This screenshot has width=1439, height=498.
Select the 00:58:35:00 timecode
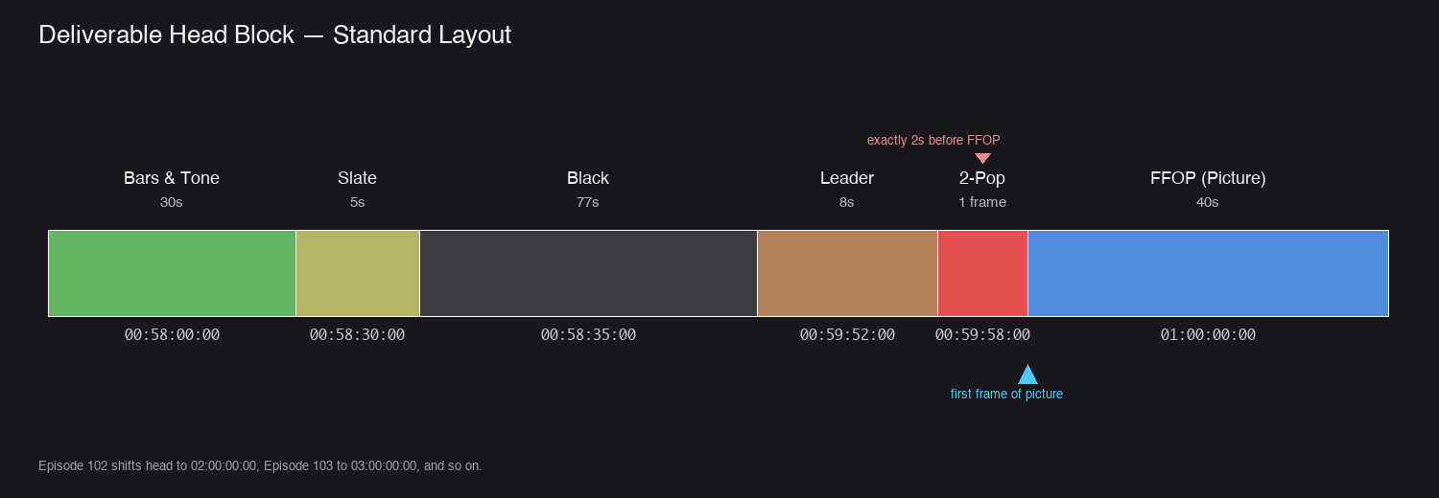[x=588, y=335]
